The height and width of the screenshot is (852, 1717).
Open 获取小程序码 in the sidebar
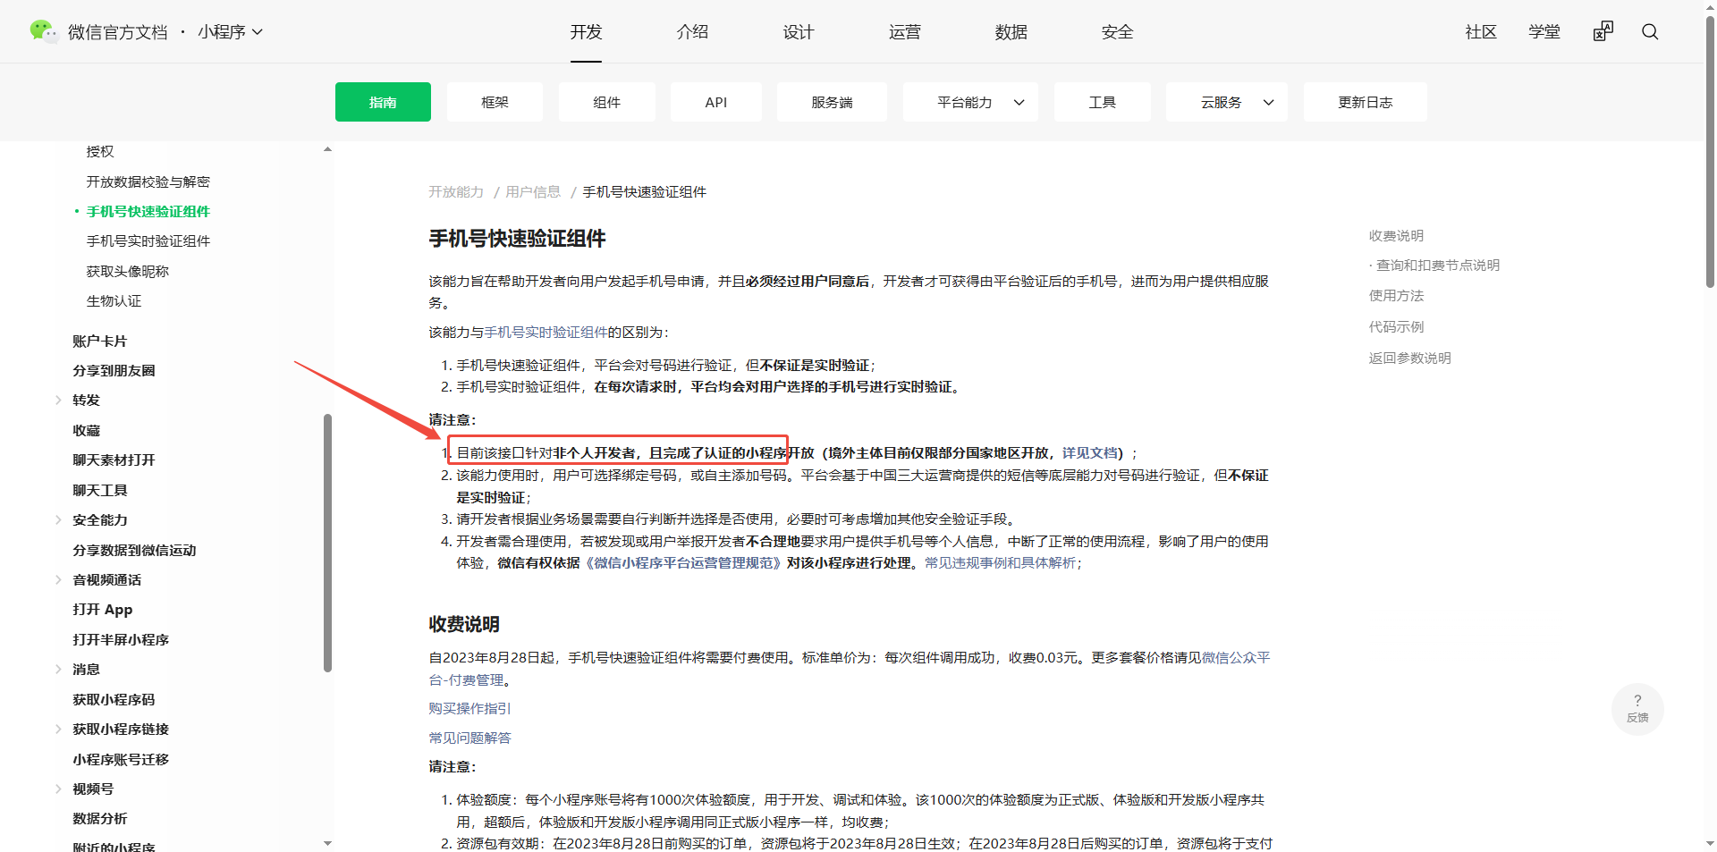click(x=114, y=700)
